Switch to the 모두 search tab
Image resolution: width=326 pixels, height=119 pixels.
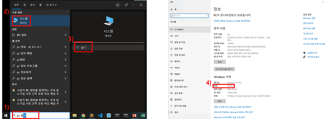point(17,5)
